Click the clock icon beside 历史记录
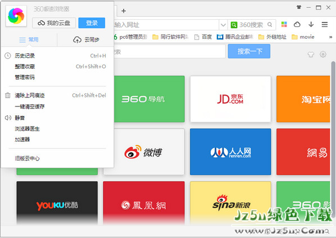This screenshot has width=336, height=238. tap(8, 56)
